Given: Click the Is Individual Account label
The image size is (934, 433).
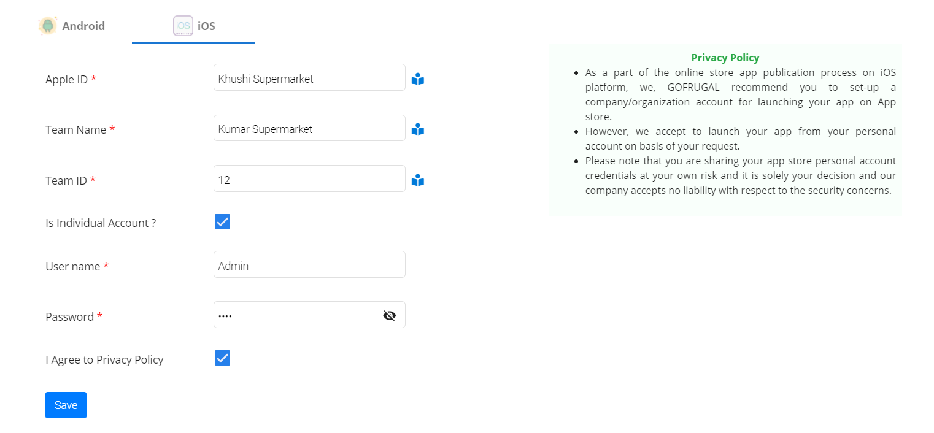Looking at the screenshot, I should [101, 223].
